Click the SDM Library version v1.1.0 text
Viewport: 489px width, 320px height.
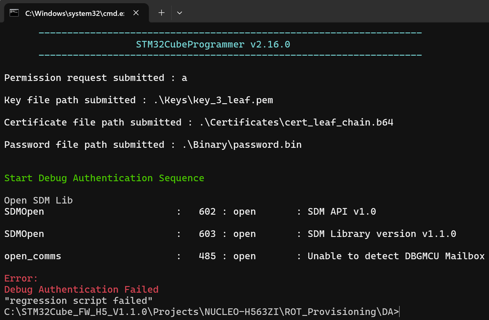pos(382,234)
